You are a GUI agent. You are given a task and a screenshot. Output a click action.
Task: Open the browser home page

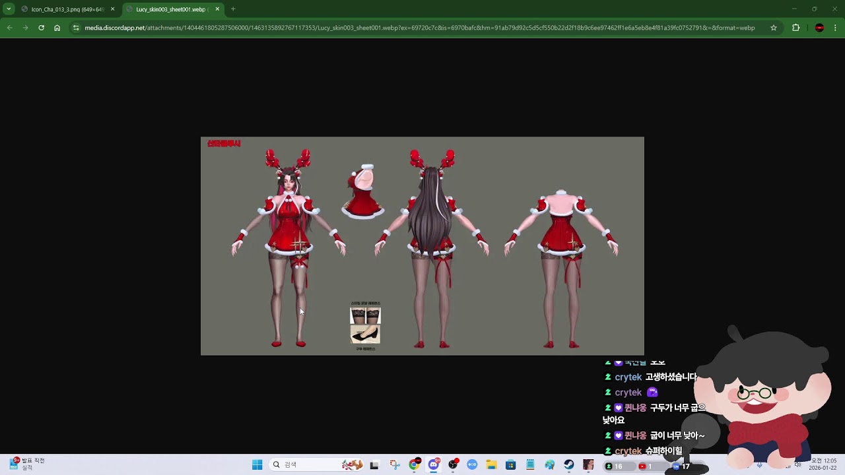[57, 28]
